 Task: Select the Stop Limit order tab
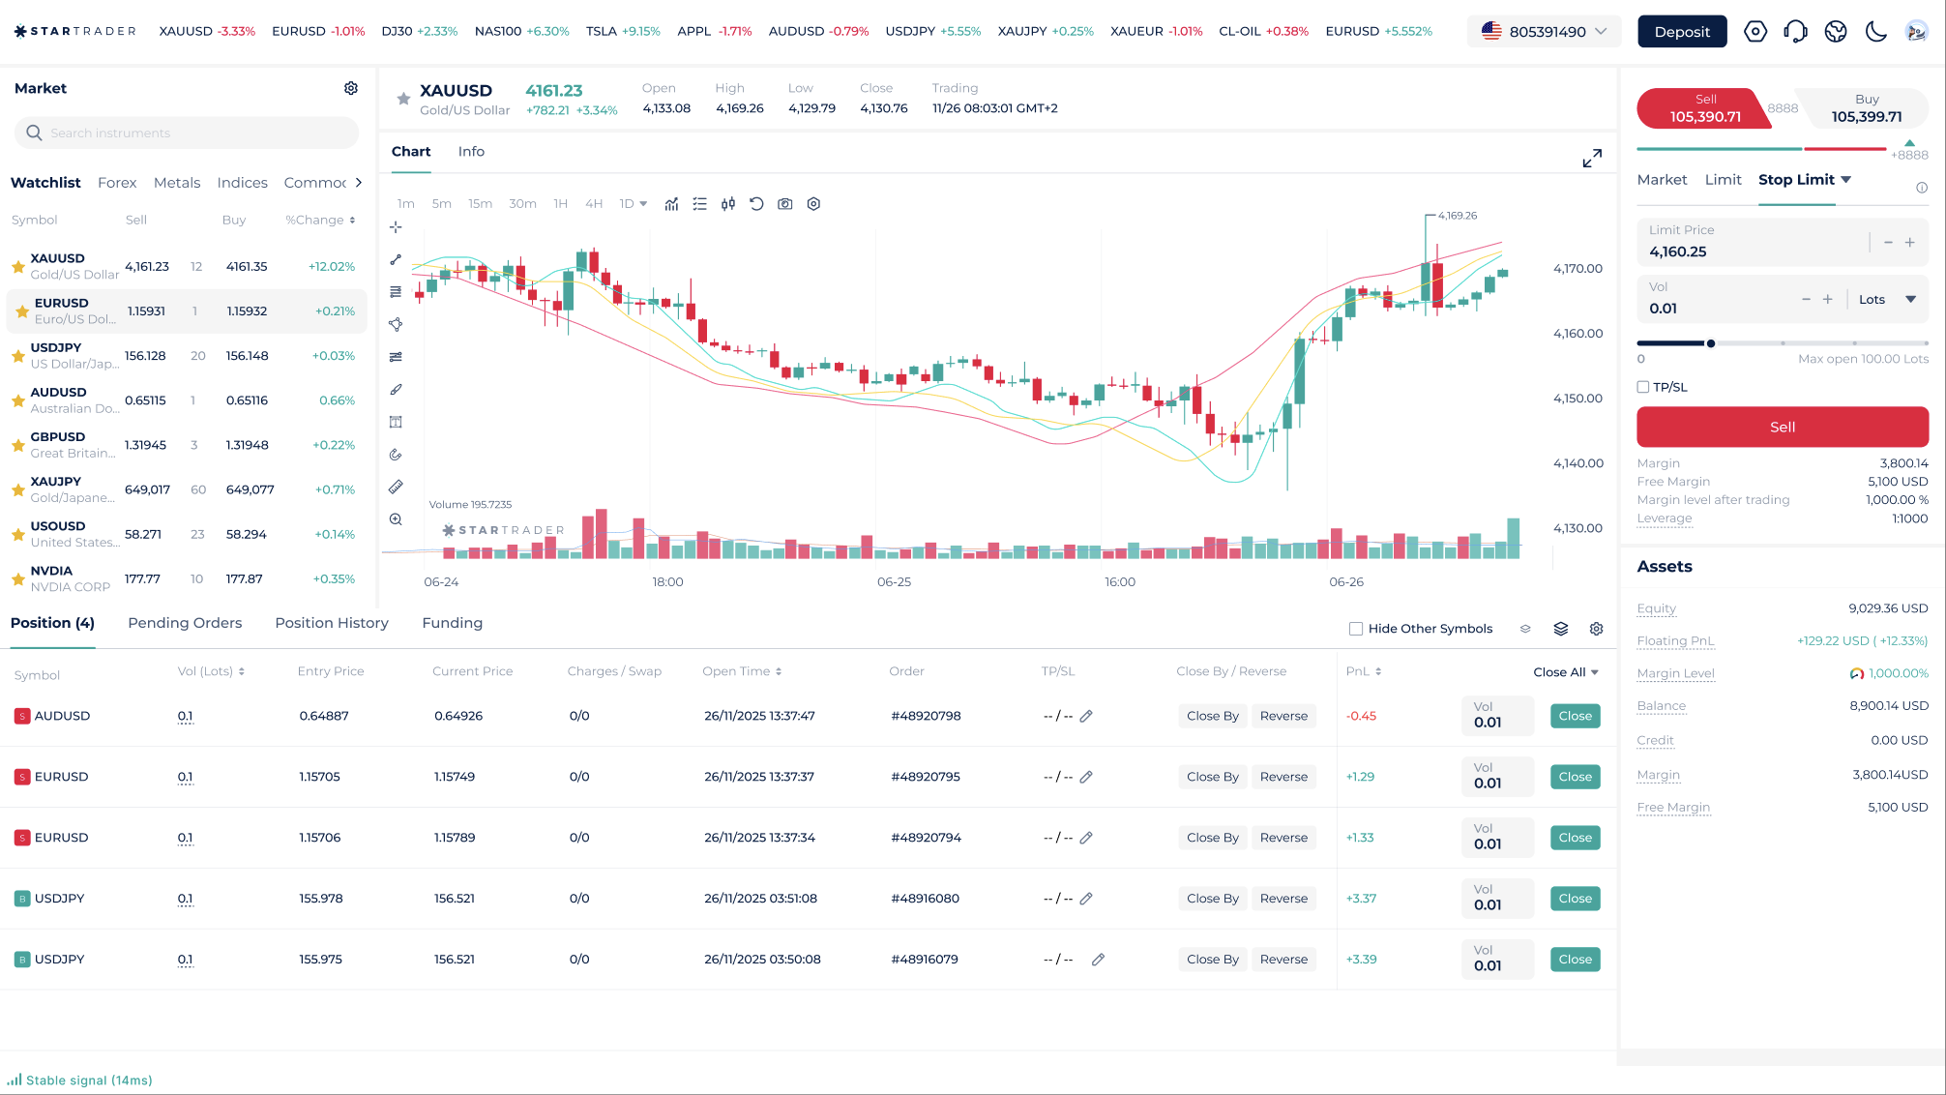click(1795, 179)
